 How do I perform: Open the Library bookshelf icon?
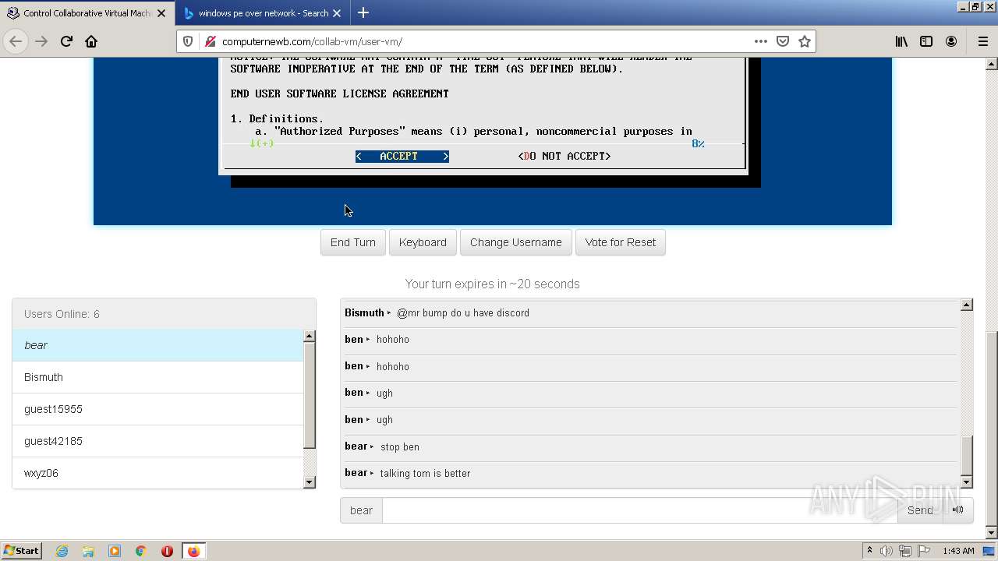901,41
